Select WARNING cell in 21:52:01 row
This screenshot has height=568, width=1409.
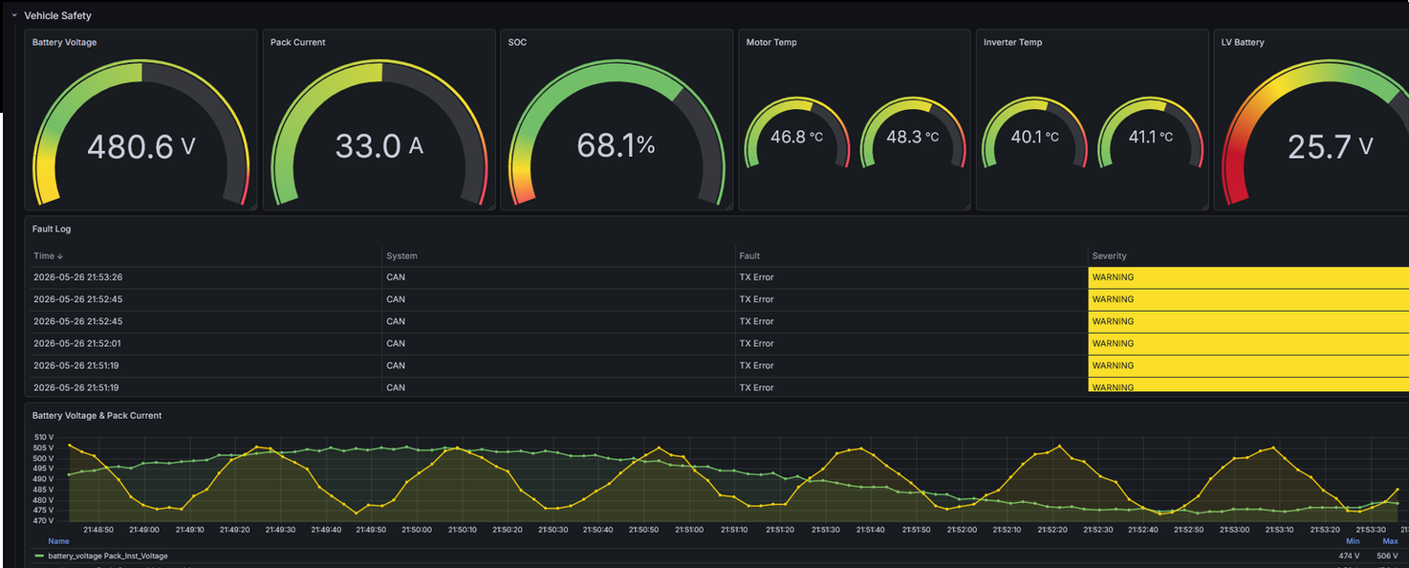(x=1248, y=343)
